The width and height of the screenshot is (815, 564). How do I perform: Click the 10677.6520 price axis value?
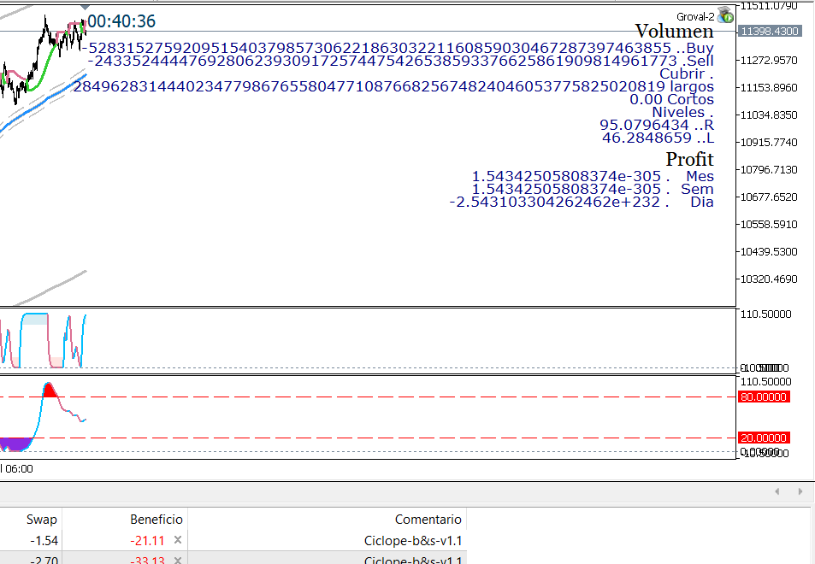point(769,197)
